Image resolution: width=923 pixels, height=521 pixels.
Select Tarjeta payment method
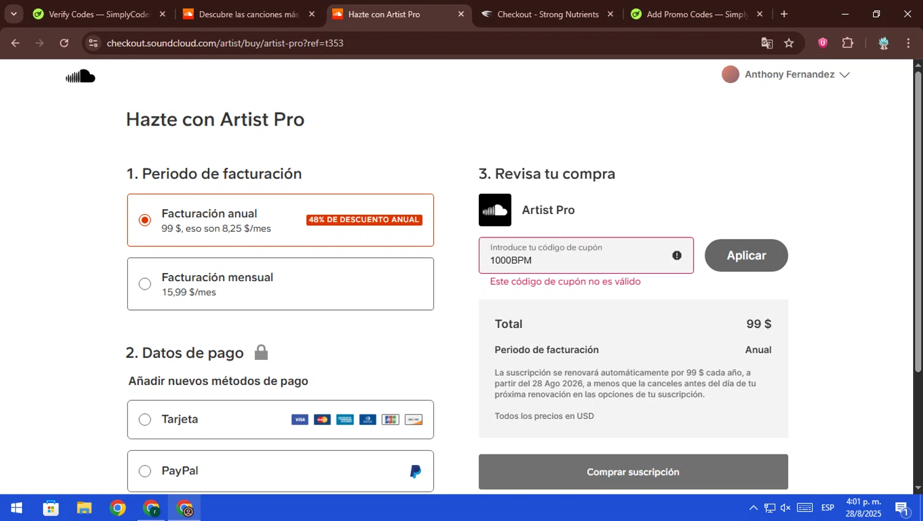click(145, 420)
